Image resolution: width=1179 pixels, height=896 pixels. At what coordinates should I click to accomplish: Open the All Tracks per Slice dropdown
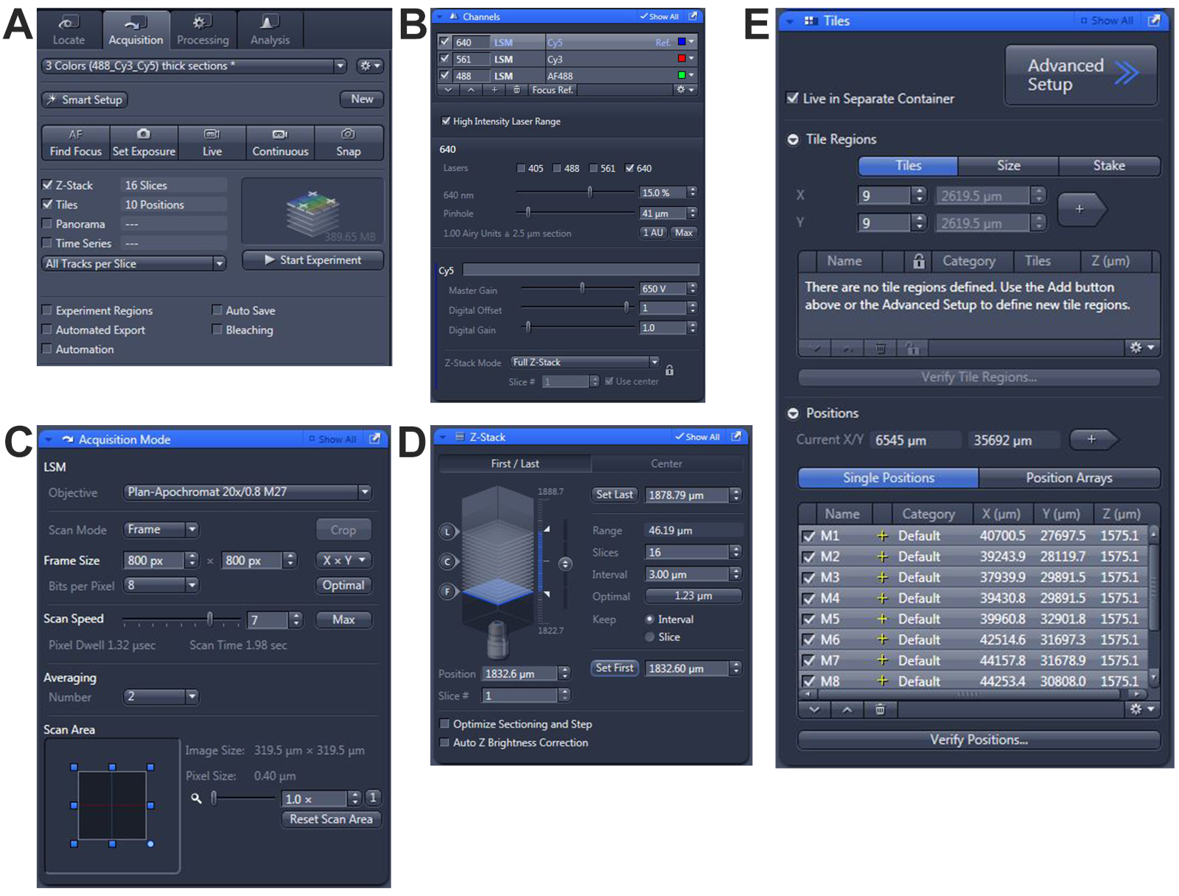(134, 263)
